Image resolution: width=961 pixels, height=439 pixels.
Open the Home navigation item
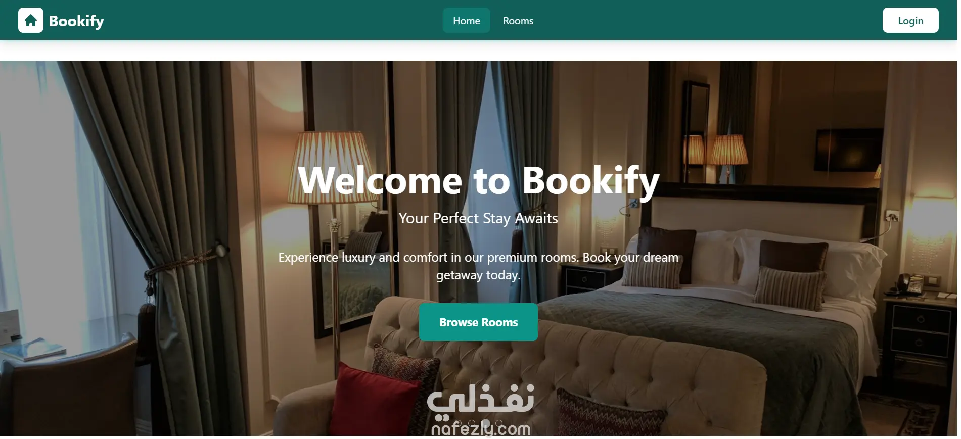(466, 21)
